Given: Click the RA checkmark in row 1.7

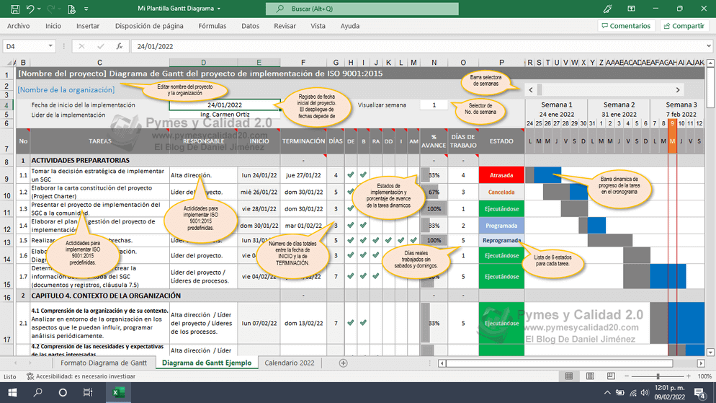Looking at the screenshot, I should [x=376, y=276].
